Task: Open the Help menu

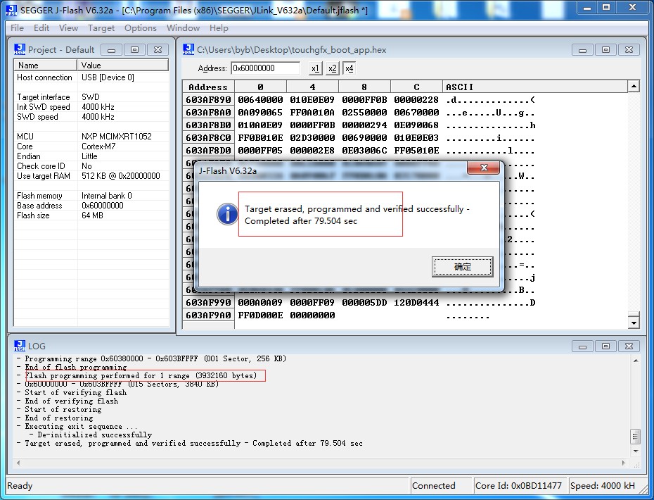Action: (219, 28)
